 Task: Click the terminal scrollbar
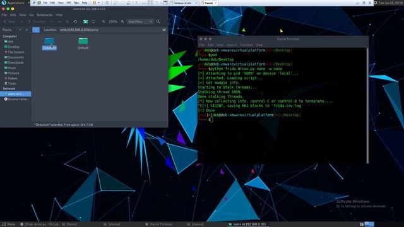click(x=367, y=105)
